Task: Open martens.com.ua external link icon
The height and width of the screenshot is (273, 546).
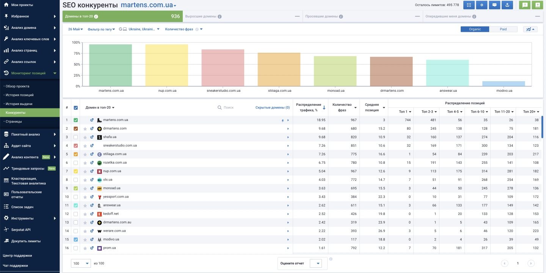Action: [x=92, y=120]
